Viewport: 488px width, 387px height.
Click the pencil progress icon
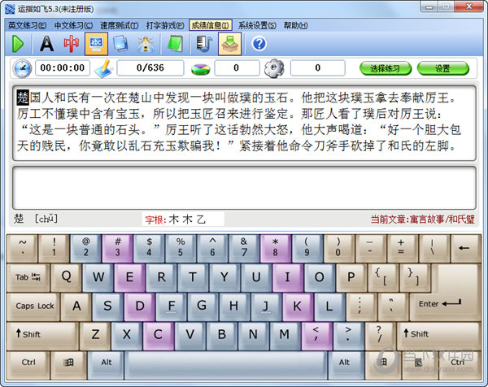pyautogui.click(x=104, y=68)
